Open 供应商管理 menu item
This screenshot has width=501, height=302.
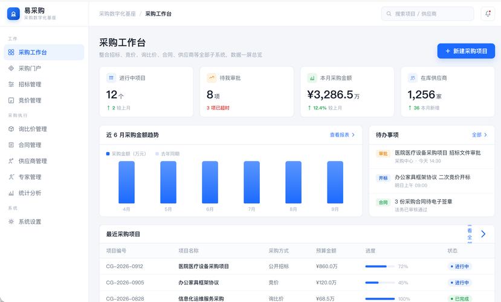[44, 161]
